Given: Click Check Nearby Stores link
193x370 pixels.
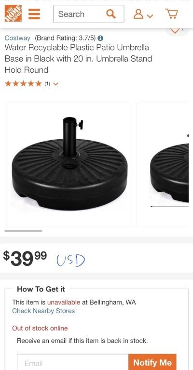Looking at the screenshot, I should coord(43,311).
